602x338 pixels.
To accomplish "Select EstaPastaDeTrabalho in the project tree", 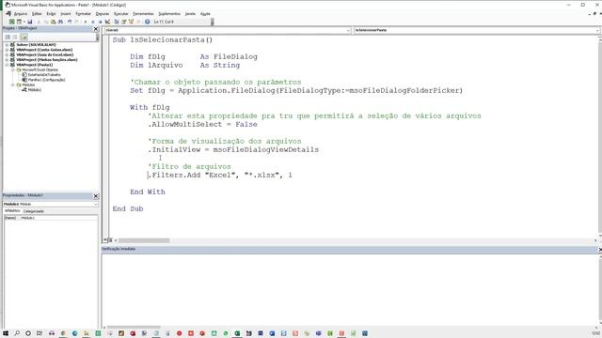I will point(44,75).
